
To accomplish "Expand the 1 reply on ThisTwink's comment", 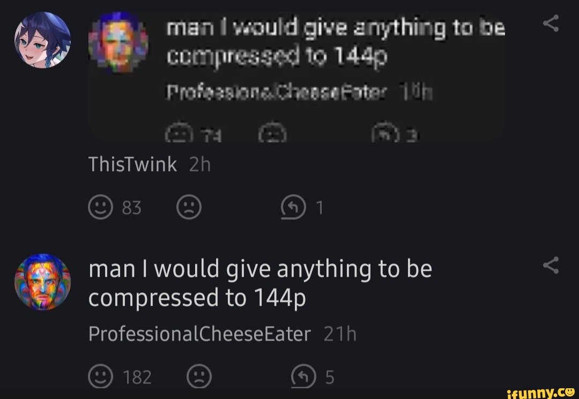I will (x=320, y=208).
